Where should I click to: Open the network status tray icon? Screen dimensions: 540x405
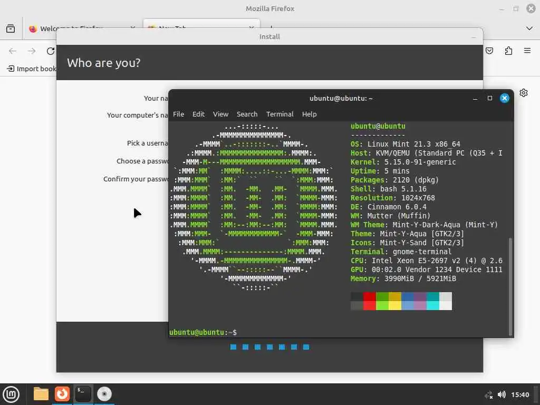pyautogui.click(x=488, y=394)
